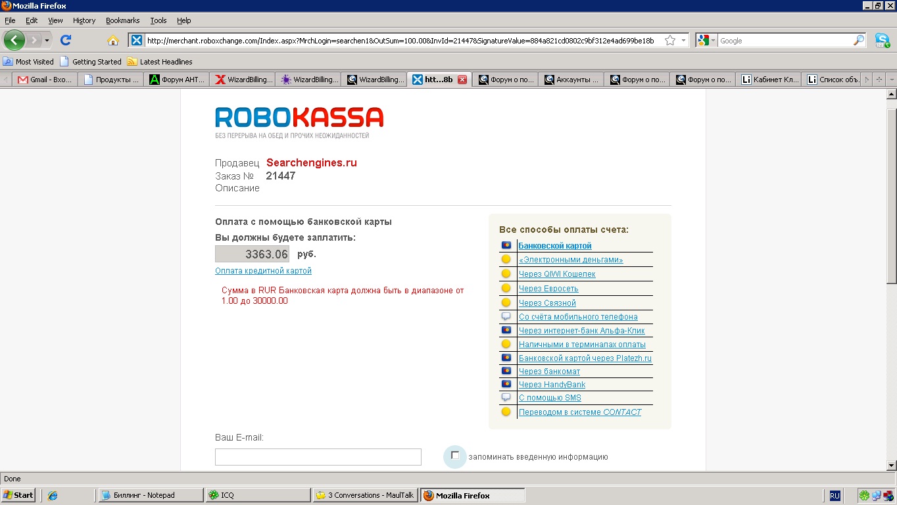This screenshot has width=897, height=505.
Task: Open the search engine selector dropdown
Action: [x=706, y=40]
